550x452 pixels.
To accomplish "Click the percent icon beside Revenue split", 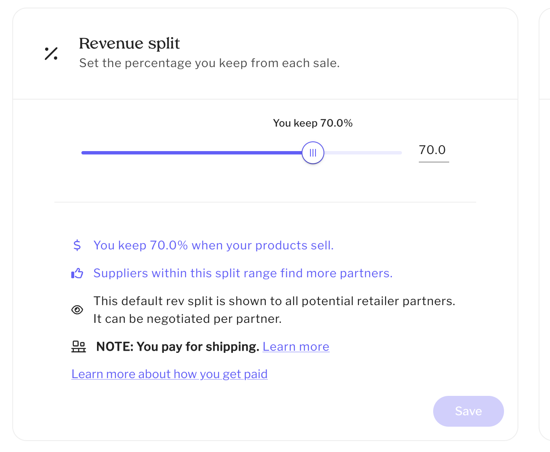I will point(51,54).
